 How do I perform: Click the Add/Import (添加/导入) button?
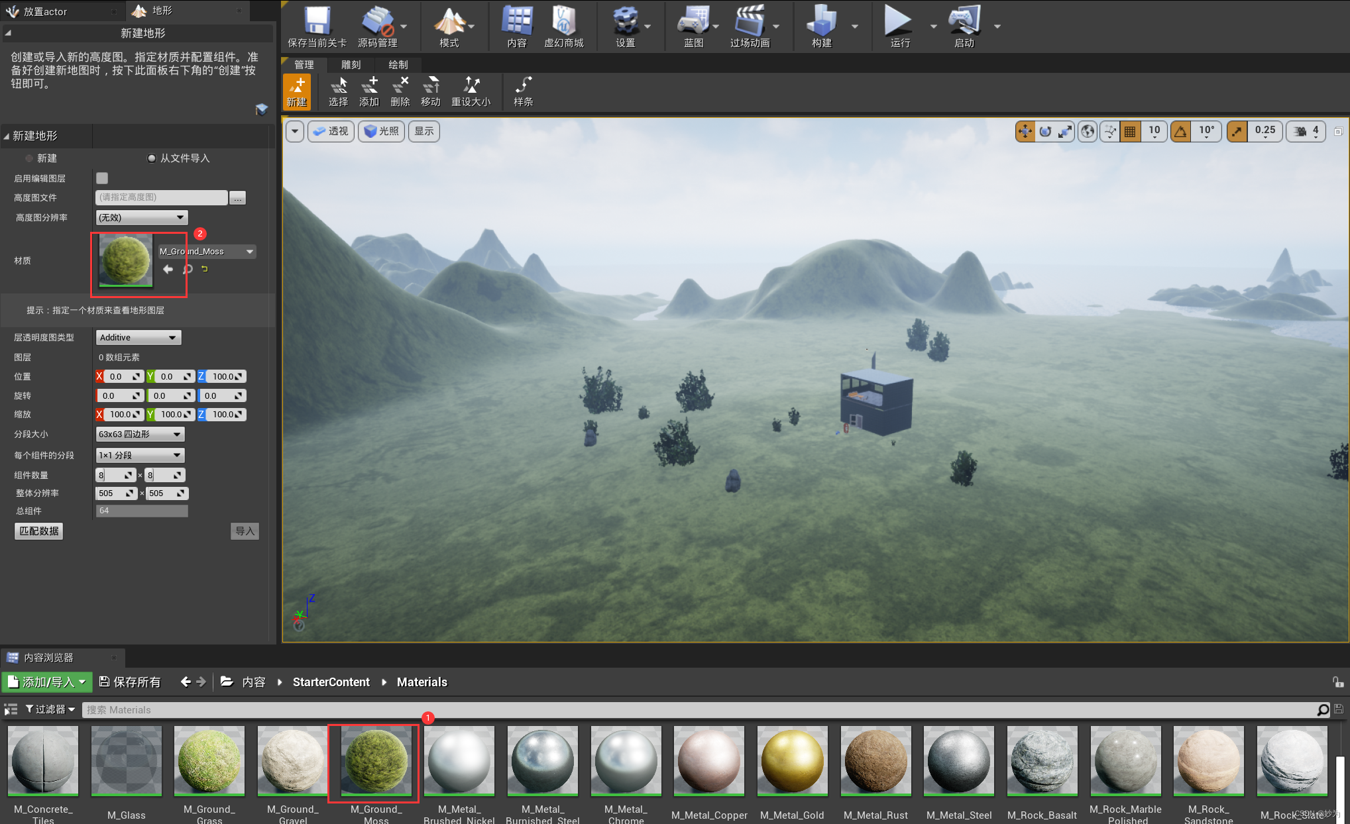pos(47,682)
